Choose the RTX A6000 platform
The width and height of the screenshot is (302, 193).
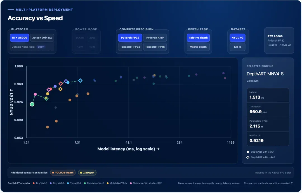tap(20, 38)
